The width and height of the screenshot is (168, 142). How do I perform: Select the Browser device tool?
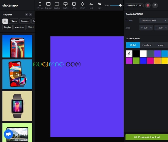pyautogui.click(x=48, y=6)
